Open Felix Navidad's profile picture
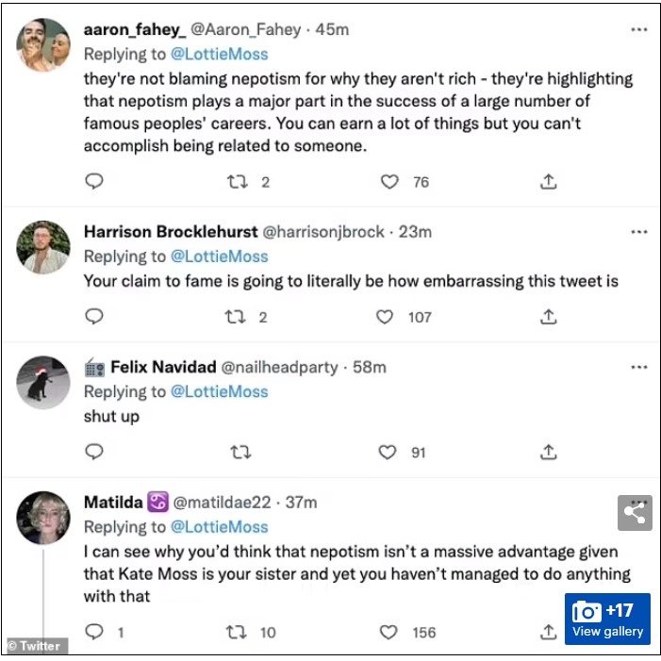Image resolution: width=661 pixels, height=661 pixels. coord(43,382)
